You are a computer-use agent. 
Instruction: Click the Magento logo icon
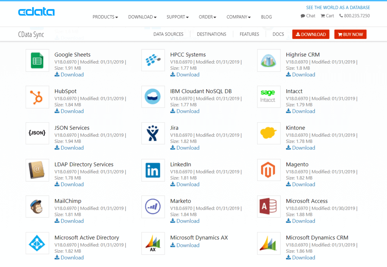[269, 170]
